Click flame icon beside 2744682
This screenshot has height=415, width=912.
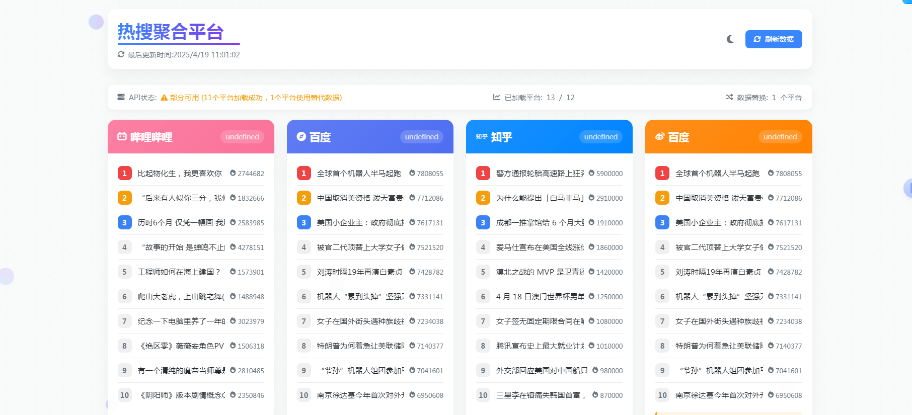pyautogui.click(x=233, y=173)
